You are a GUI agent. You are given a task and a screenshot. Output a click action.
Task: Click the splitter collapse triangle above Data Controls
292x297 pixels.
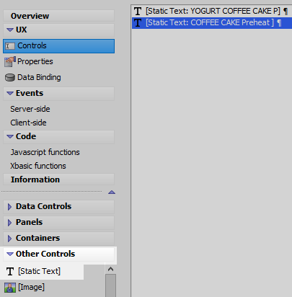[x=112, y=192]
